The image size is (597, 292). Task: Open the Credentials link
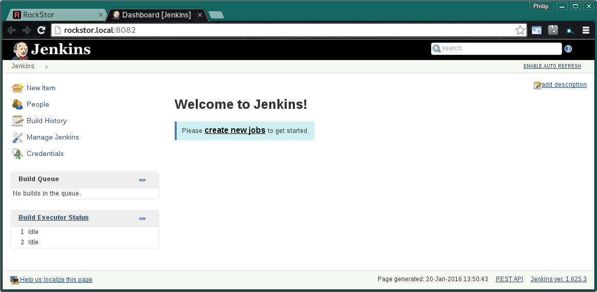45,153
